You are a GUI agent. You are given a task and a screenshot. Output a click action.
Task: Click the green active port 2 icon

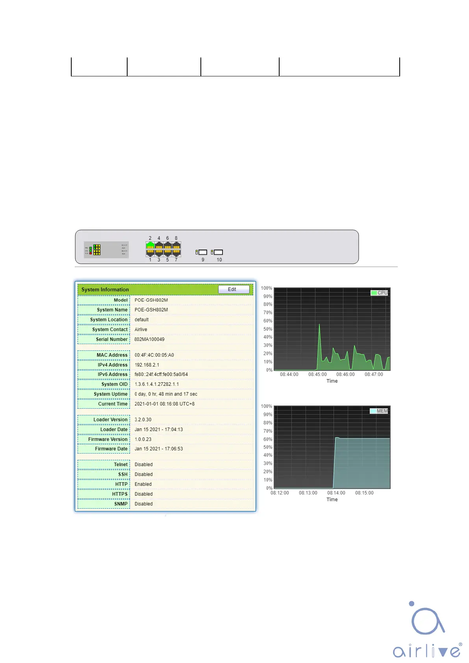point(150,245)
